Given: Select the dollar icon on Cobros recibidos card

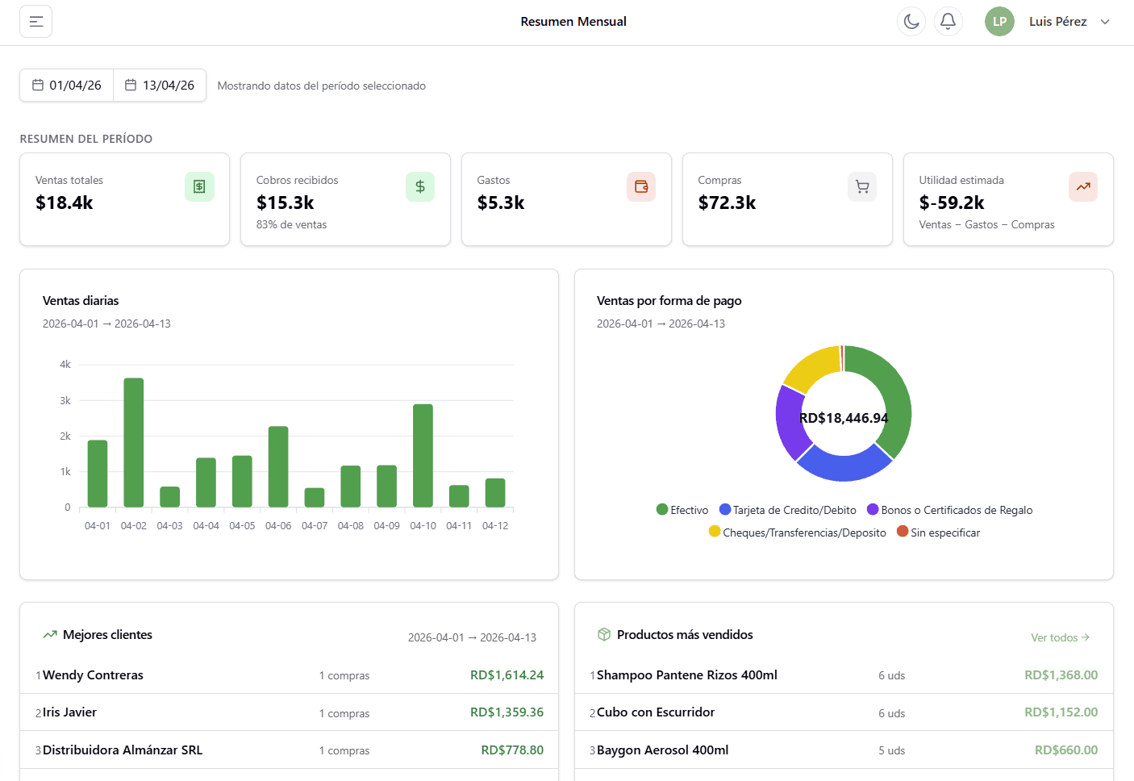Looking at the screenshot, I should 420,186.
